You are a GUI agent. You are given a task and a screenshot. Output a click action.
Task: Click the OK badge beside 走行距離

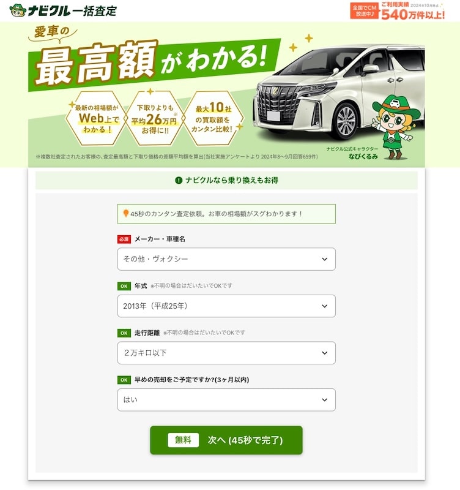tap(124, 333)
